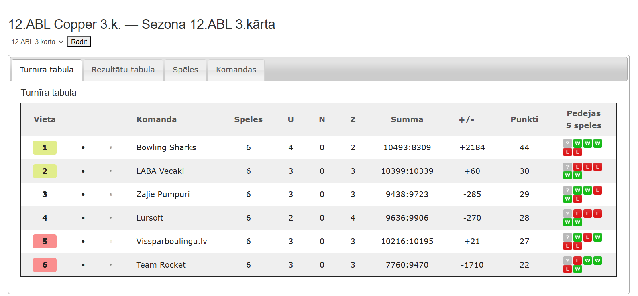Select the Lursoft team name

point(150,218)
